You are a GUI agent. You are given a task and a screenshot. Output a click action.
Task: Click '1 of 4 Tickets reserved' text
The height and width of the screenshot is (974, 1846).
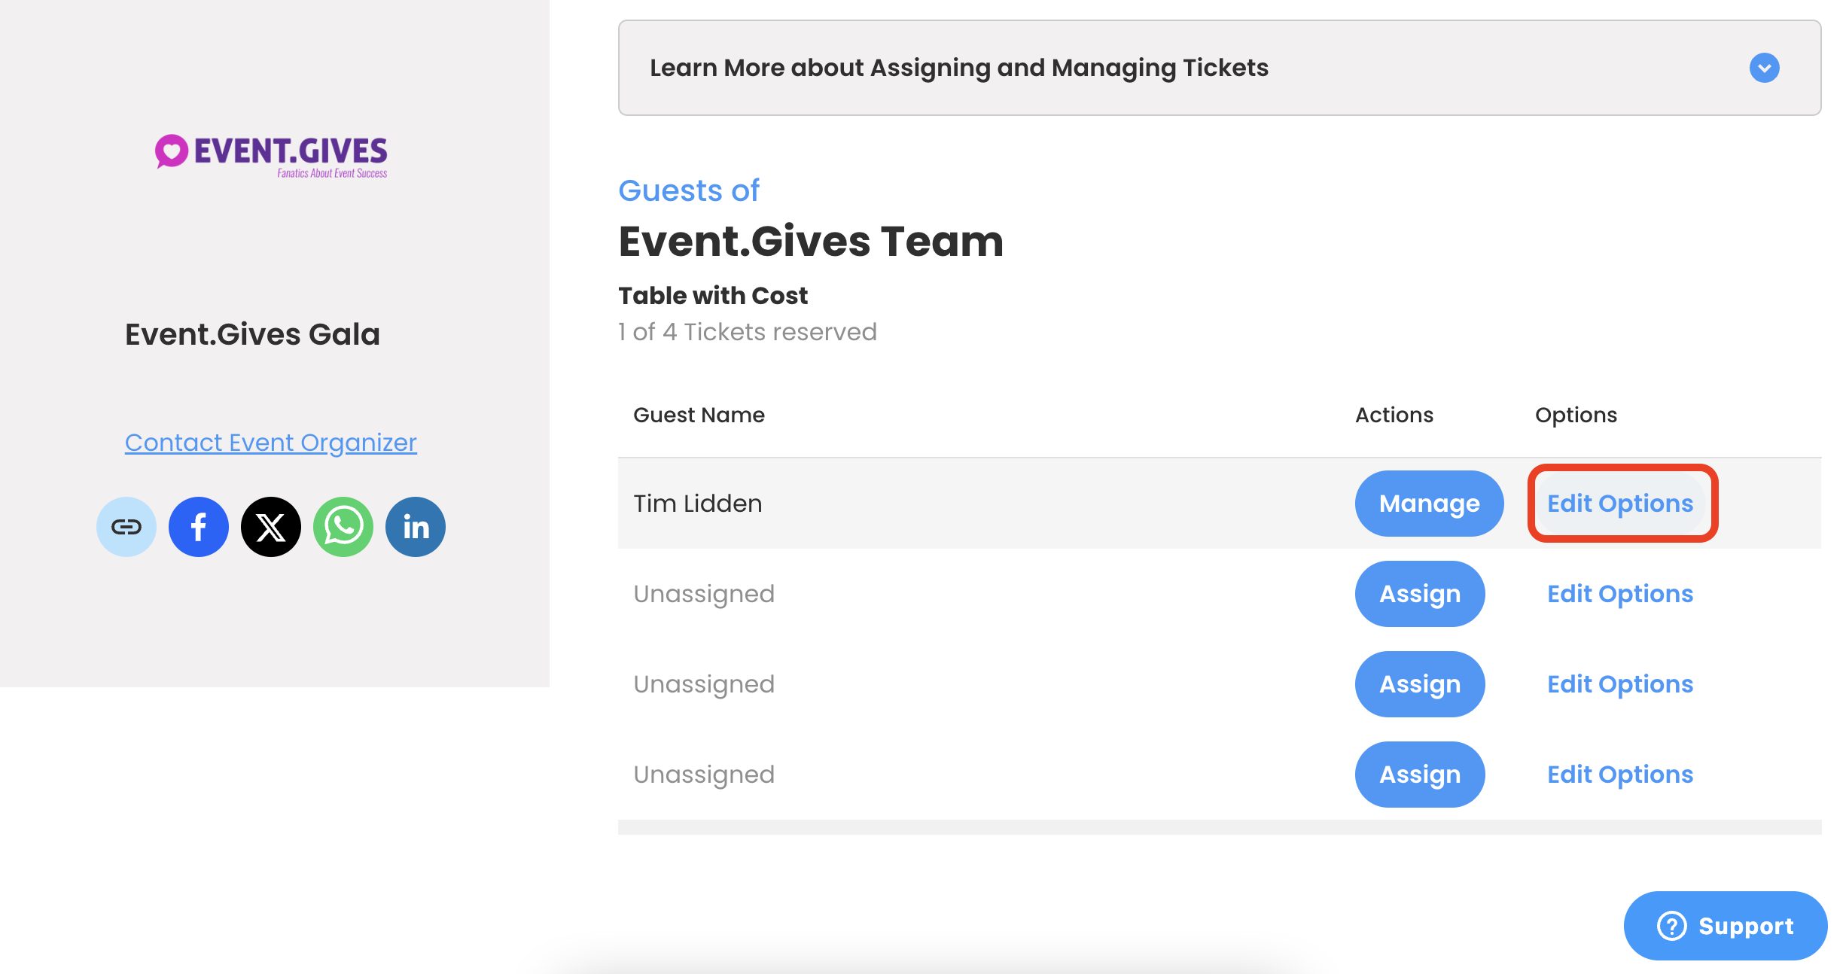pyautogui.click(x=748, y=332)
